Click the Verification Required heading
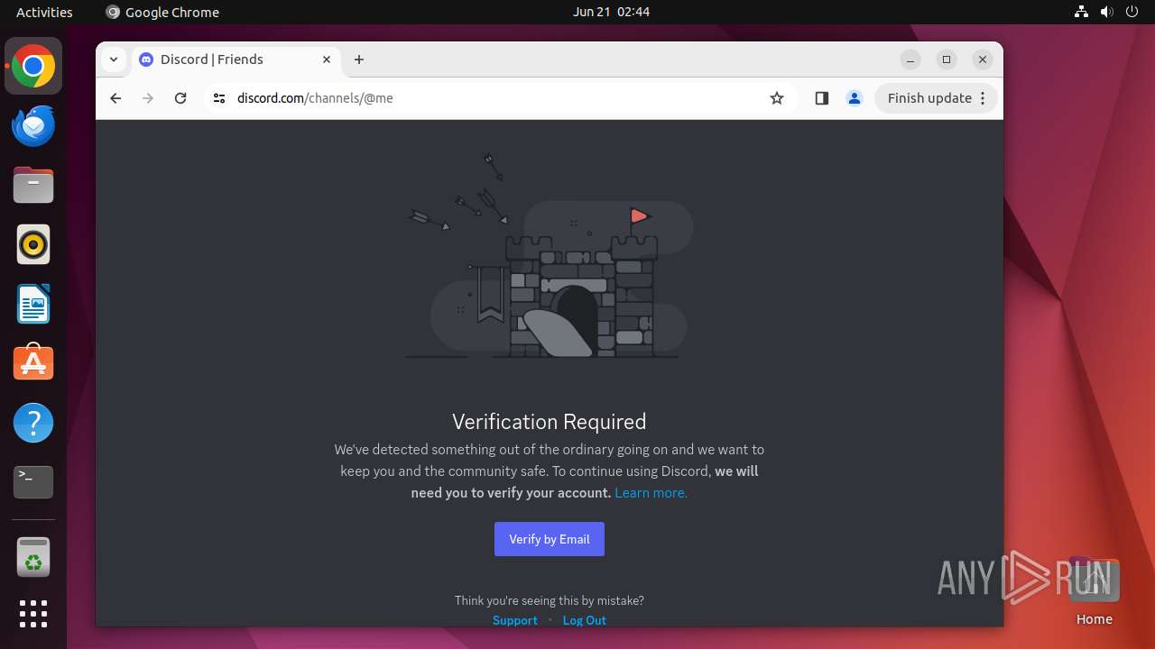Screen dimensions: 1155x649 click(x=549, y=422)
